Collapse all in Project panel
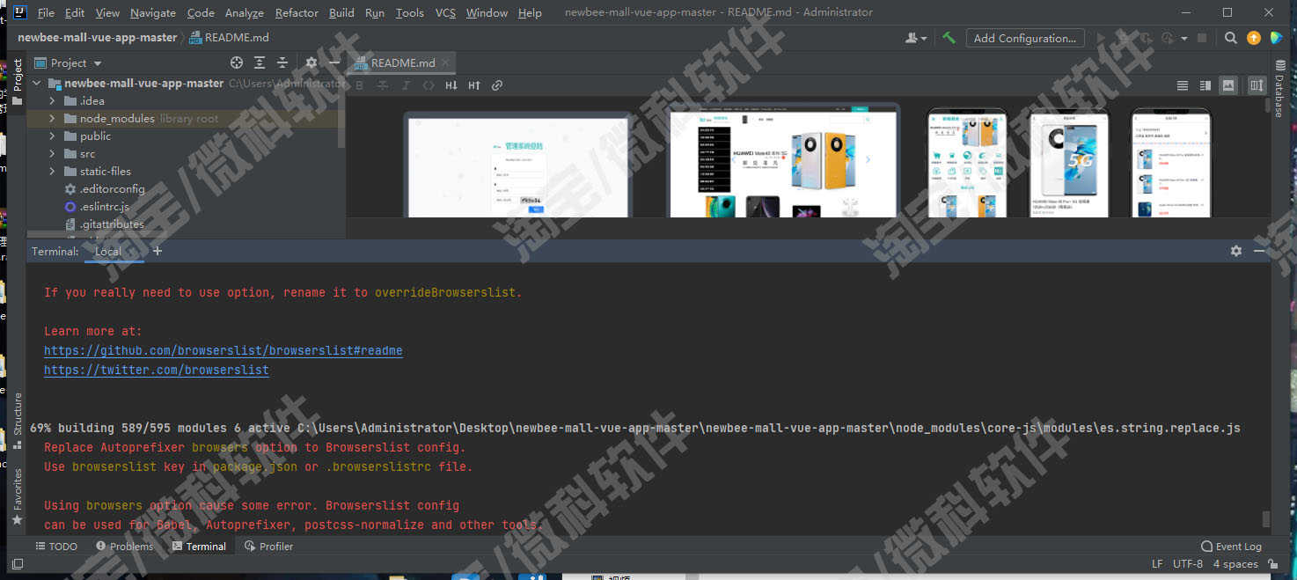The image size is (1297, 580). [x=282, y=62]
